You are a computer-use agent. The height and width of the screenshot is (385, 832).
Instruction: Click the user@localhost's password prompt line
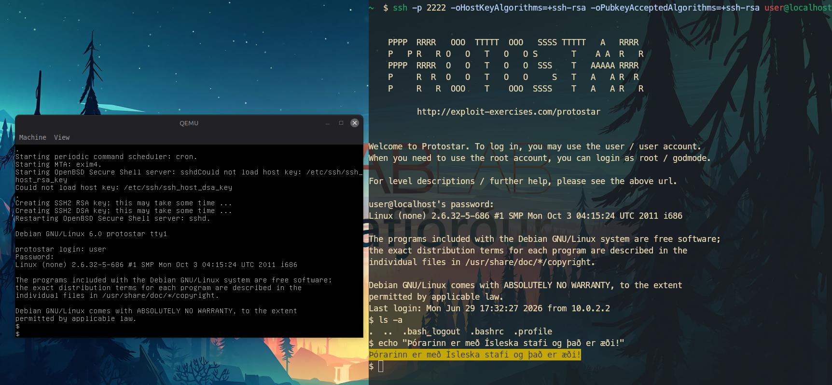click(x=431, y=204)
